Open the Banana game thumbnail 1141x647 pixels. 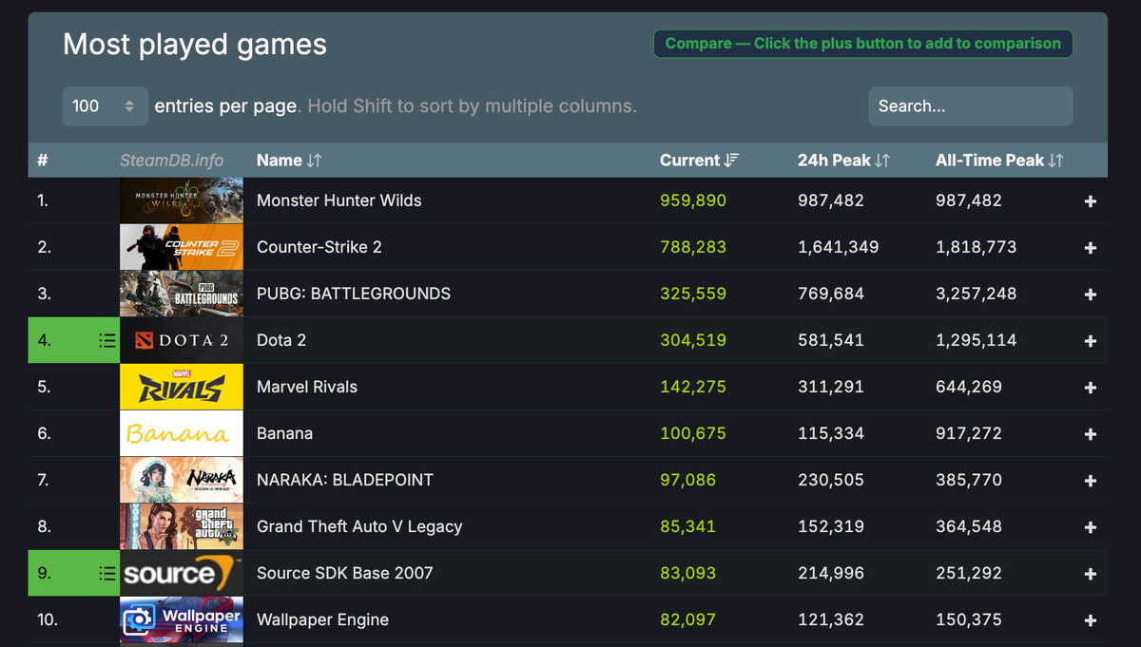182,433
